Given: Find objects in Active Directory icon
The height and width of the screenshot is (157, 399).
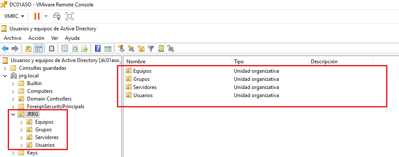Looking at the screenshot, I should 161,48.
